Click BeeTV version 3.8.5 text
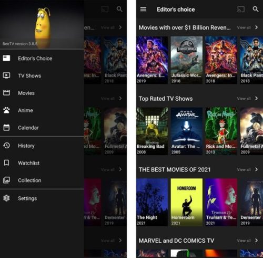 point(20,44)
